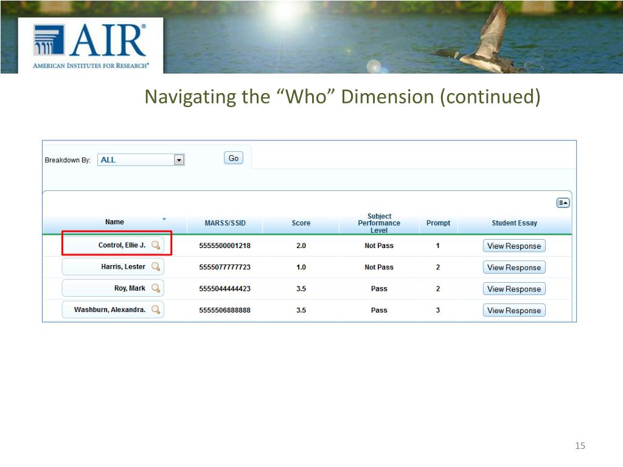Viewport: 623px width, 467px height.
Task: Click slide page number 15
Action: click(x=580, y=446)
